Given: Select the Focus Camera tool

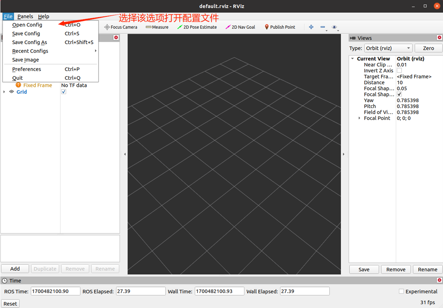Looking at the screenshot, I should pos(121,27).
